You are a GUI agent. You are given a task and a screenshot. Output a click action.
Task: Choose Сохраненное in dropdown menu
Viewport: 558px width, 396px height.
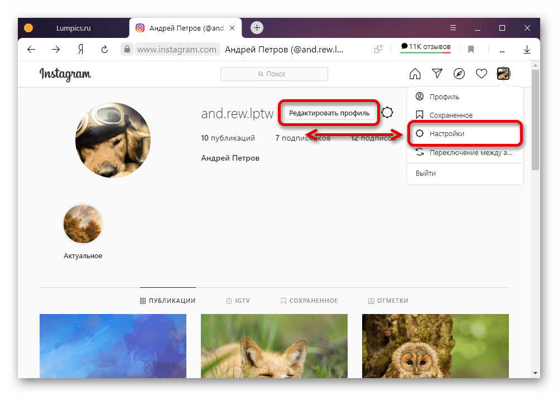coord(451,115)
